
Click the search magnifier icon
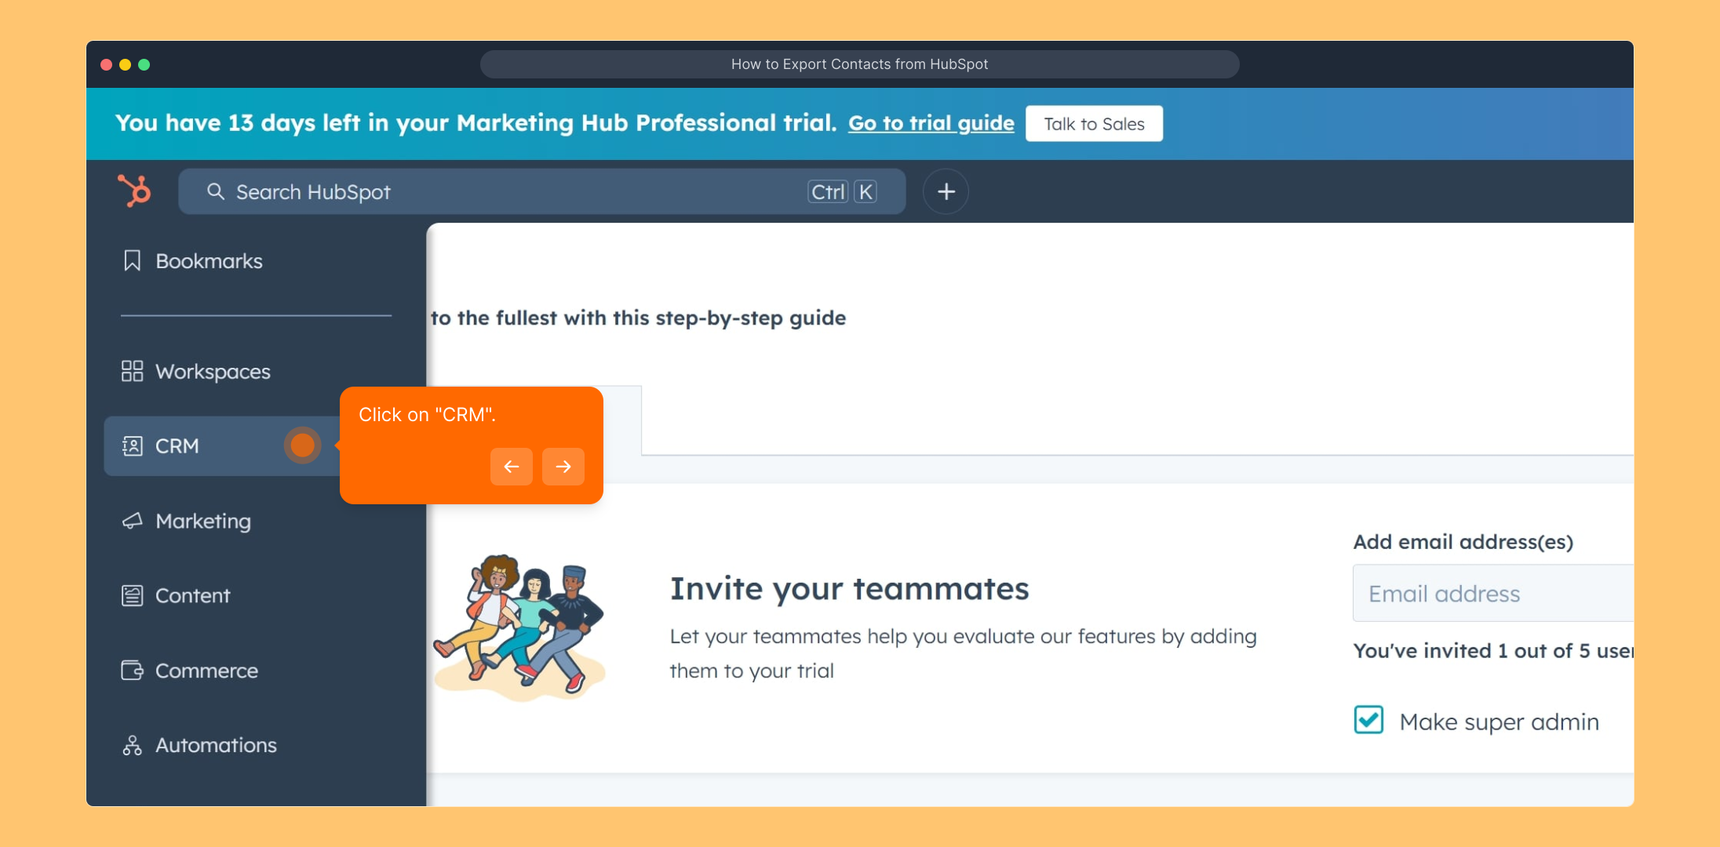[x=215, y=191]
